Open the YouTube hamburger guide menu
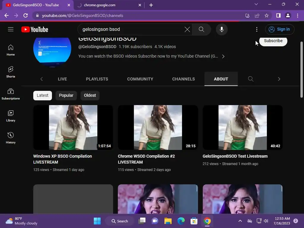The width and height of the screenshot is (304, 228). click(x=11, y=29)
